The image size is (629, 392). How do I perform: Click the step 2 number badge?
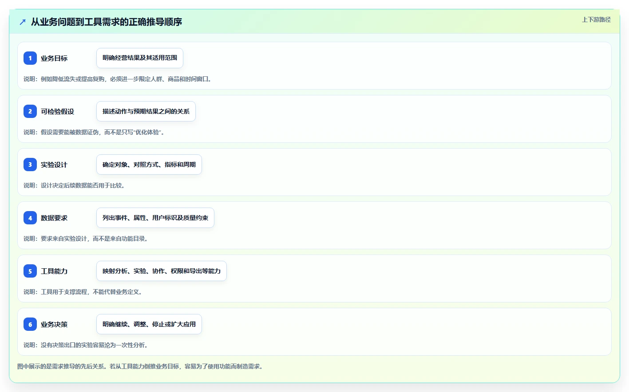[x=30, y=111]
